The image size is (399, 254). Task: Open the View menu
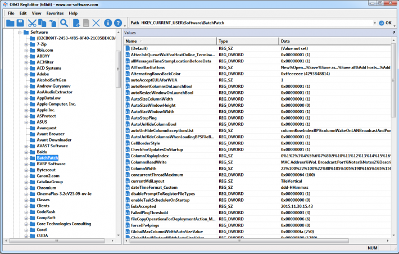coord(37,13)
